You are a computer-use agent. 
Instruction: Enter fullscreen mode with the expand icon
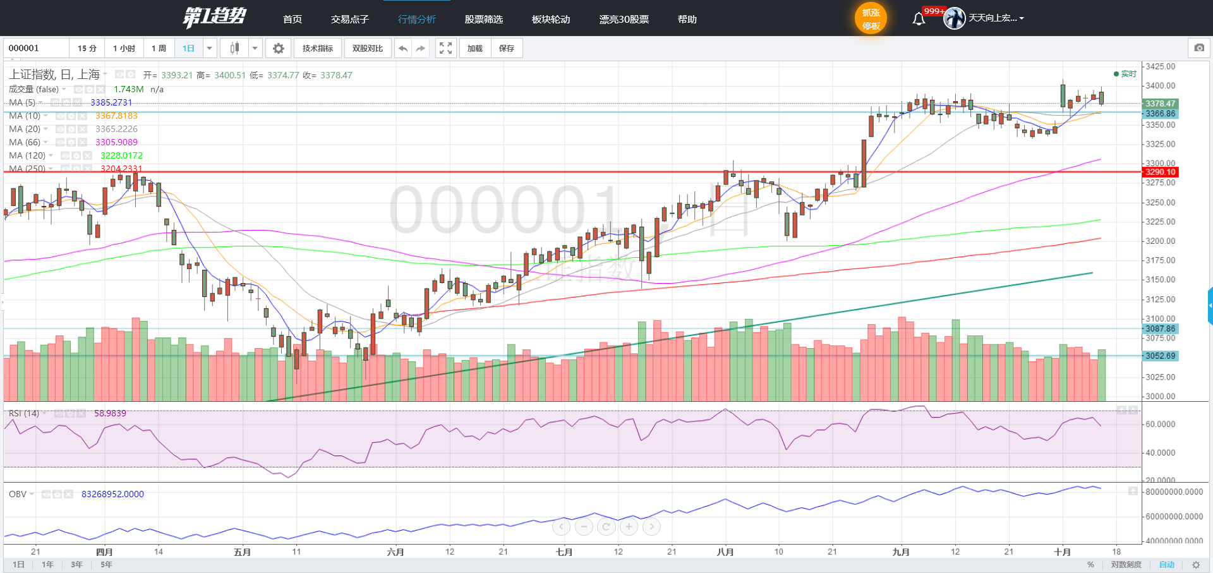click(445, 48)
